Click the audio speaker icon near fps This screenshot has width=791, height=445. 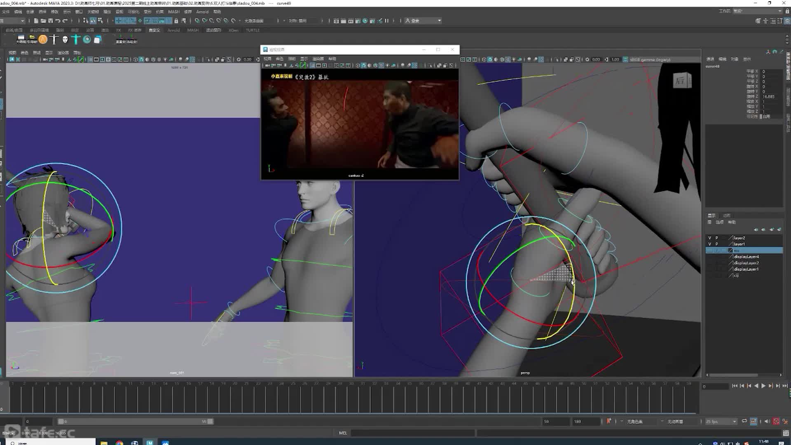point(767,421)
